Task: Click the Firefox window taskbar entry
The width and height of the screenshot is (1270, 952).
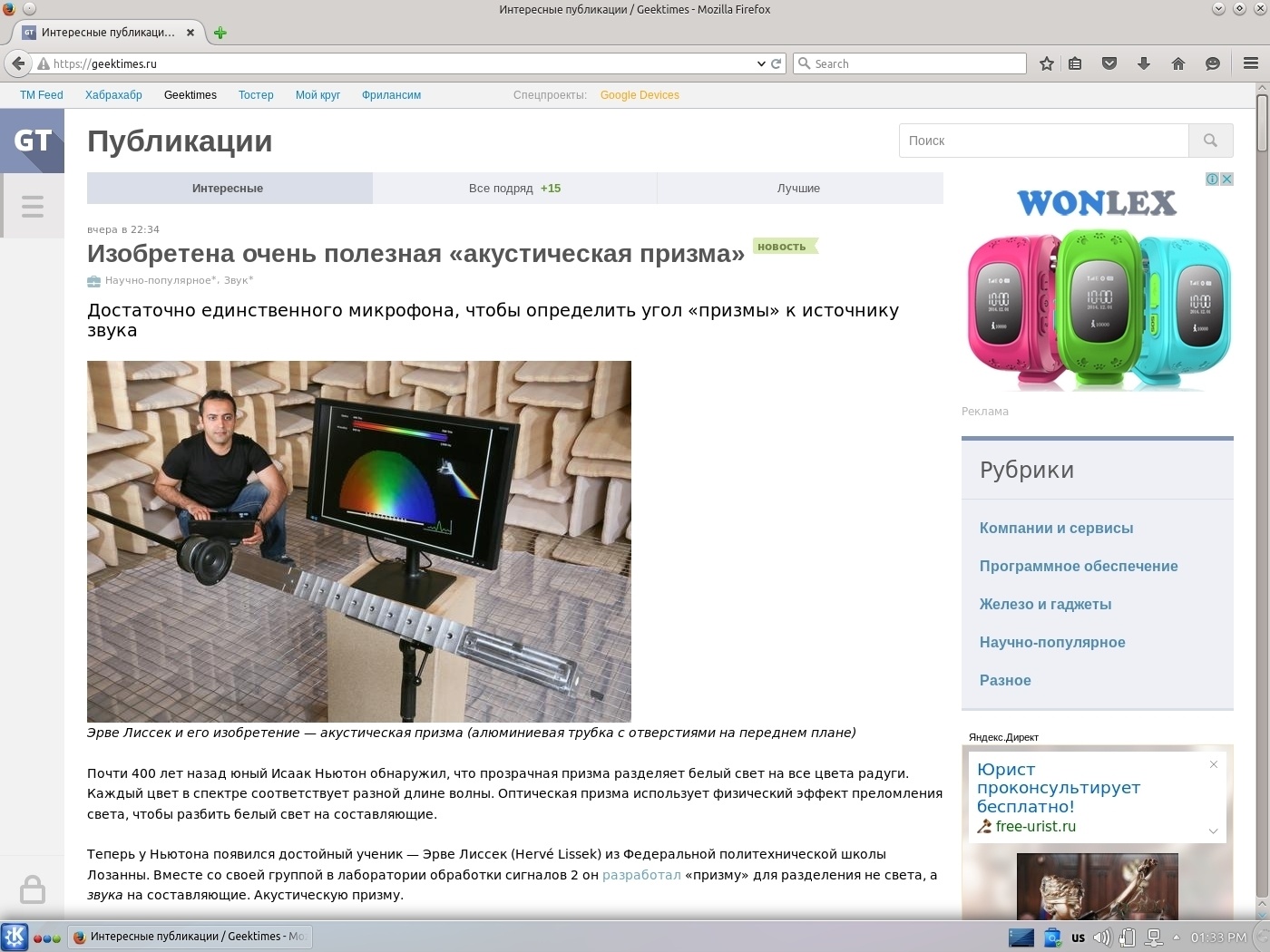Action: coord(190,937)
